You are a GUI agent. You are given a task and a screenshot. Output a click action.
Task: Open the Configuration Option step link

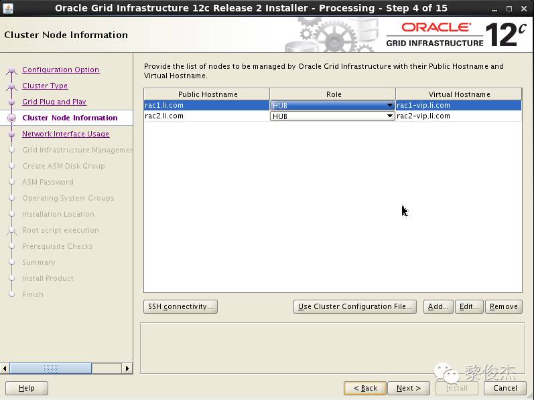pyautogui.click(x=60, y=70)
